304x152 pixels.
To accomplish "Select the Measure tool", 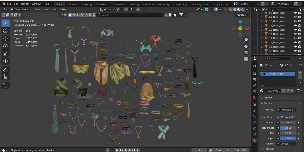I will 5,77.
